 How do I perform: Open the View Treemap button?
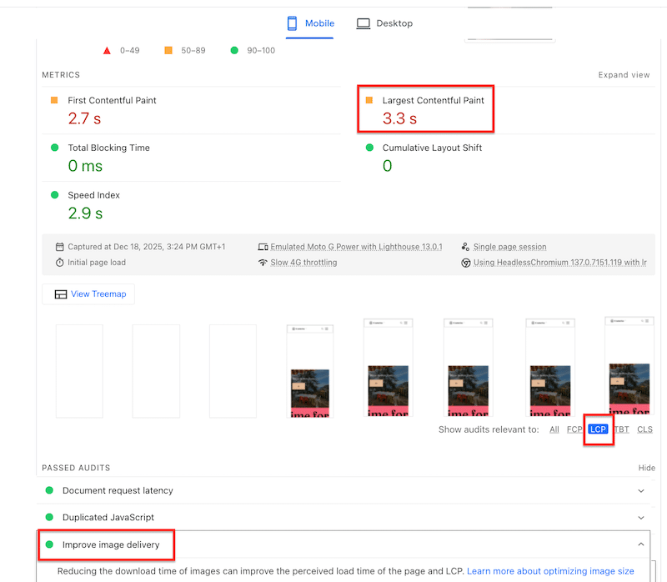(x=88, y=294)
